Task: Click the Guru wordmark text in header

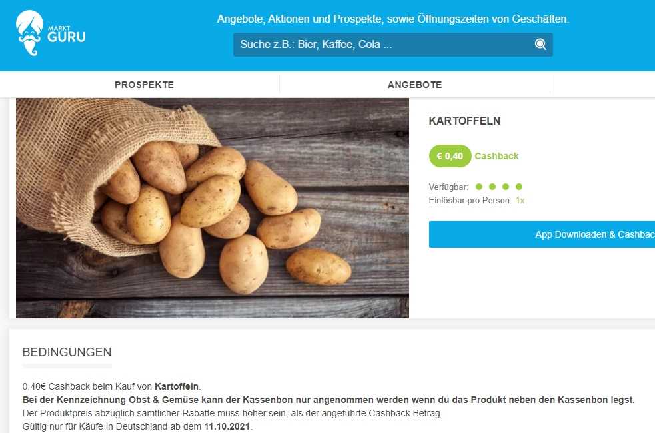Action: 67,37
